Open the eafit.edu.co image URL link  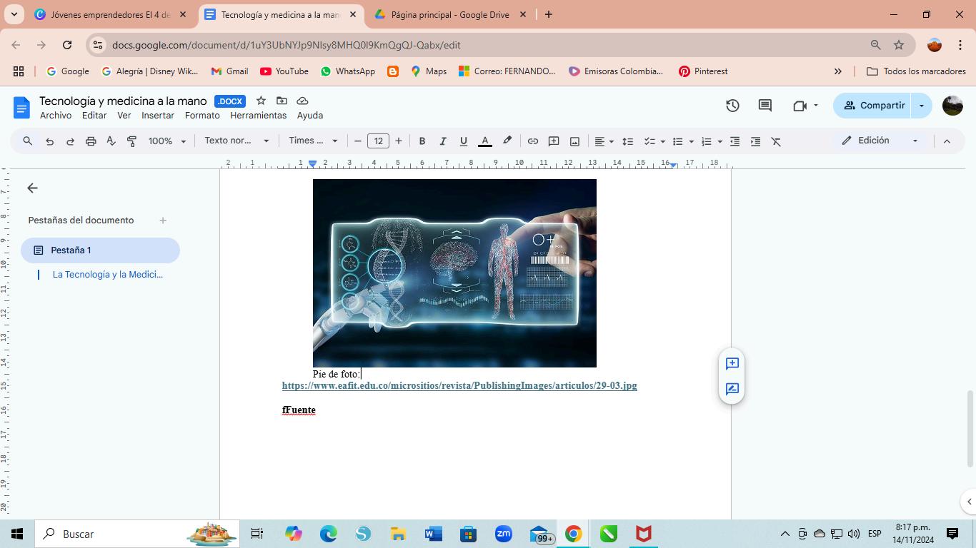click(x=459, y=385)
